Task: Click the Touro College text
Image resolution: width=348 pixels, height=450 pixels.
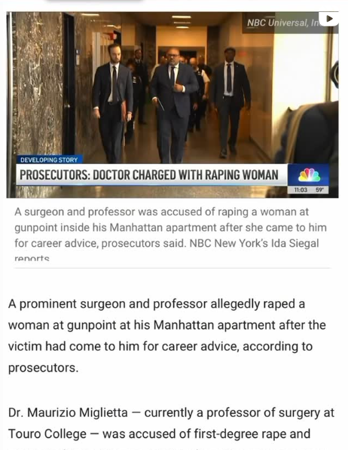Action: [47, 434]
